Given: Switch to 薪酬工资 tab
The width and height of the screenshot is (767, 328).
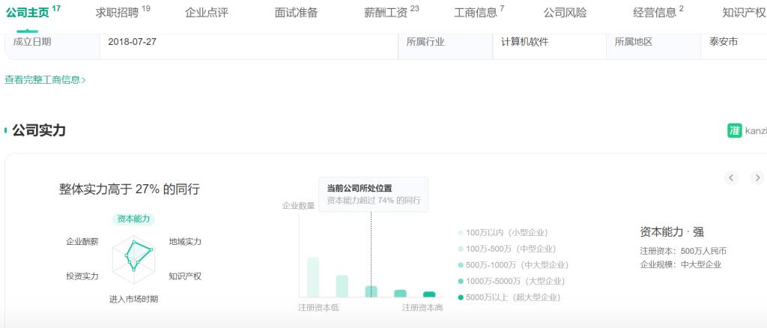Looking at the screenshot, I should coord(390,13).
